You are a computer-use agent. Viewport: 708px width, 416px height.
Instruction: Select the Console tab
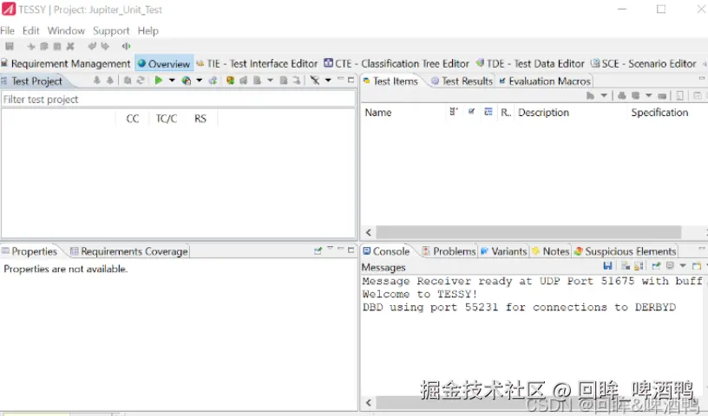386,251
